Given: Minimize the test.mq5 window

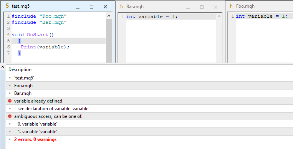Looking at the screenshot, I should pyautogui.click(x=78, y=7).
